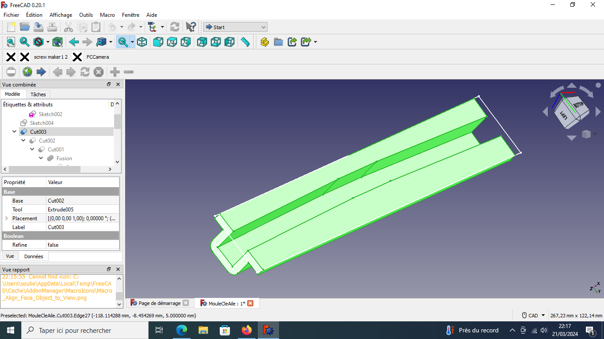Click the Fit all view icon
Viewport: 604px width, 339px height.
coord(11,42)
